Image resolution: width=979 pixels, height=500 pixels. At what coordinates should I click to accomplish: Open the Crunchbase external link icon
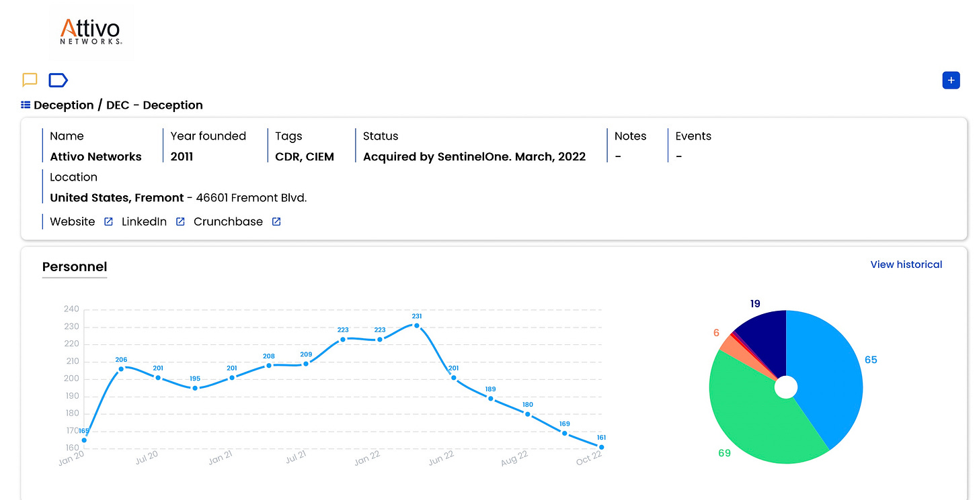pyautogui.click(x=276, y=222)
